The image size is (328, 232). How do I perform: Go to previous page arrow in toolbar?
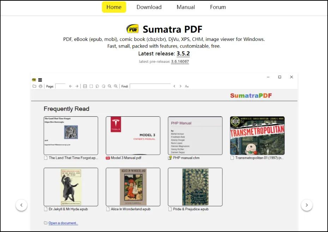71,86
